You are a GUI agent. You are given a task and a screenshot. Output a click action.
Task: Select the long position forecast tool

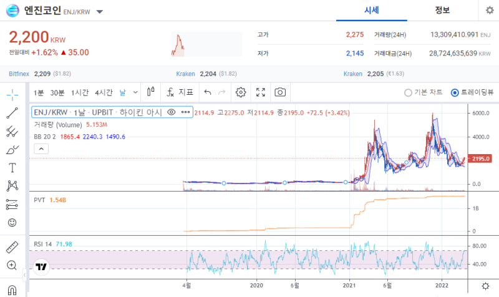pyautogui.click(x=12, y=205)
